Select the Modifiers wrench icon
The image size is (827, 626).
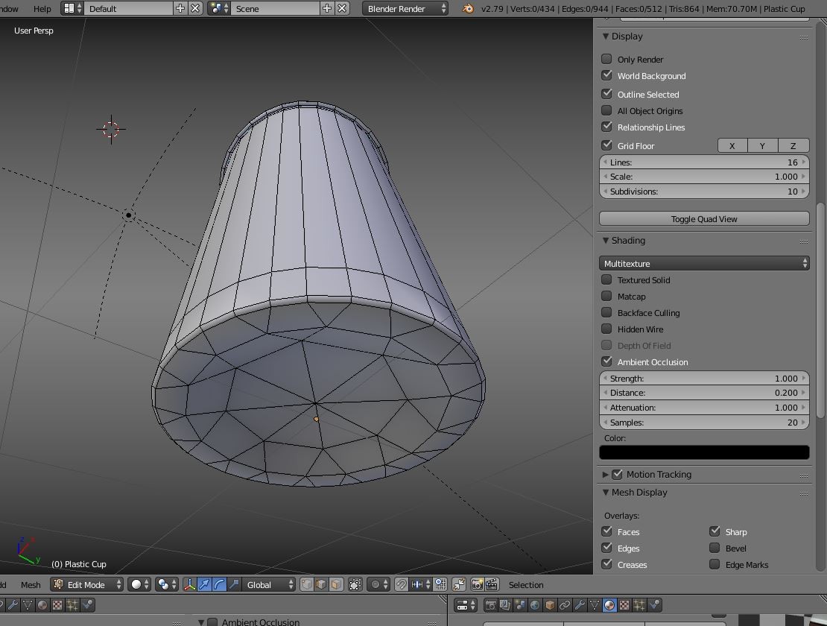pos(580,604)
